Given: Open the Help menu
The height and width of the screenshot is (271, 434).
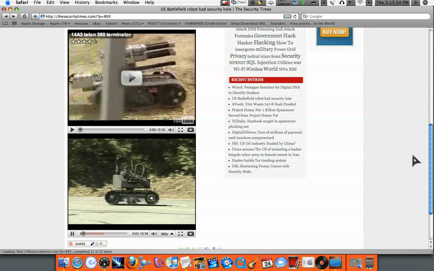Looking at the screenshot, I should coord(150,3).
